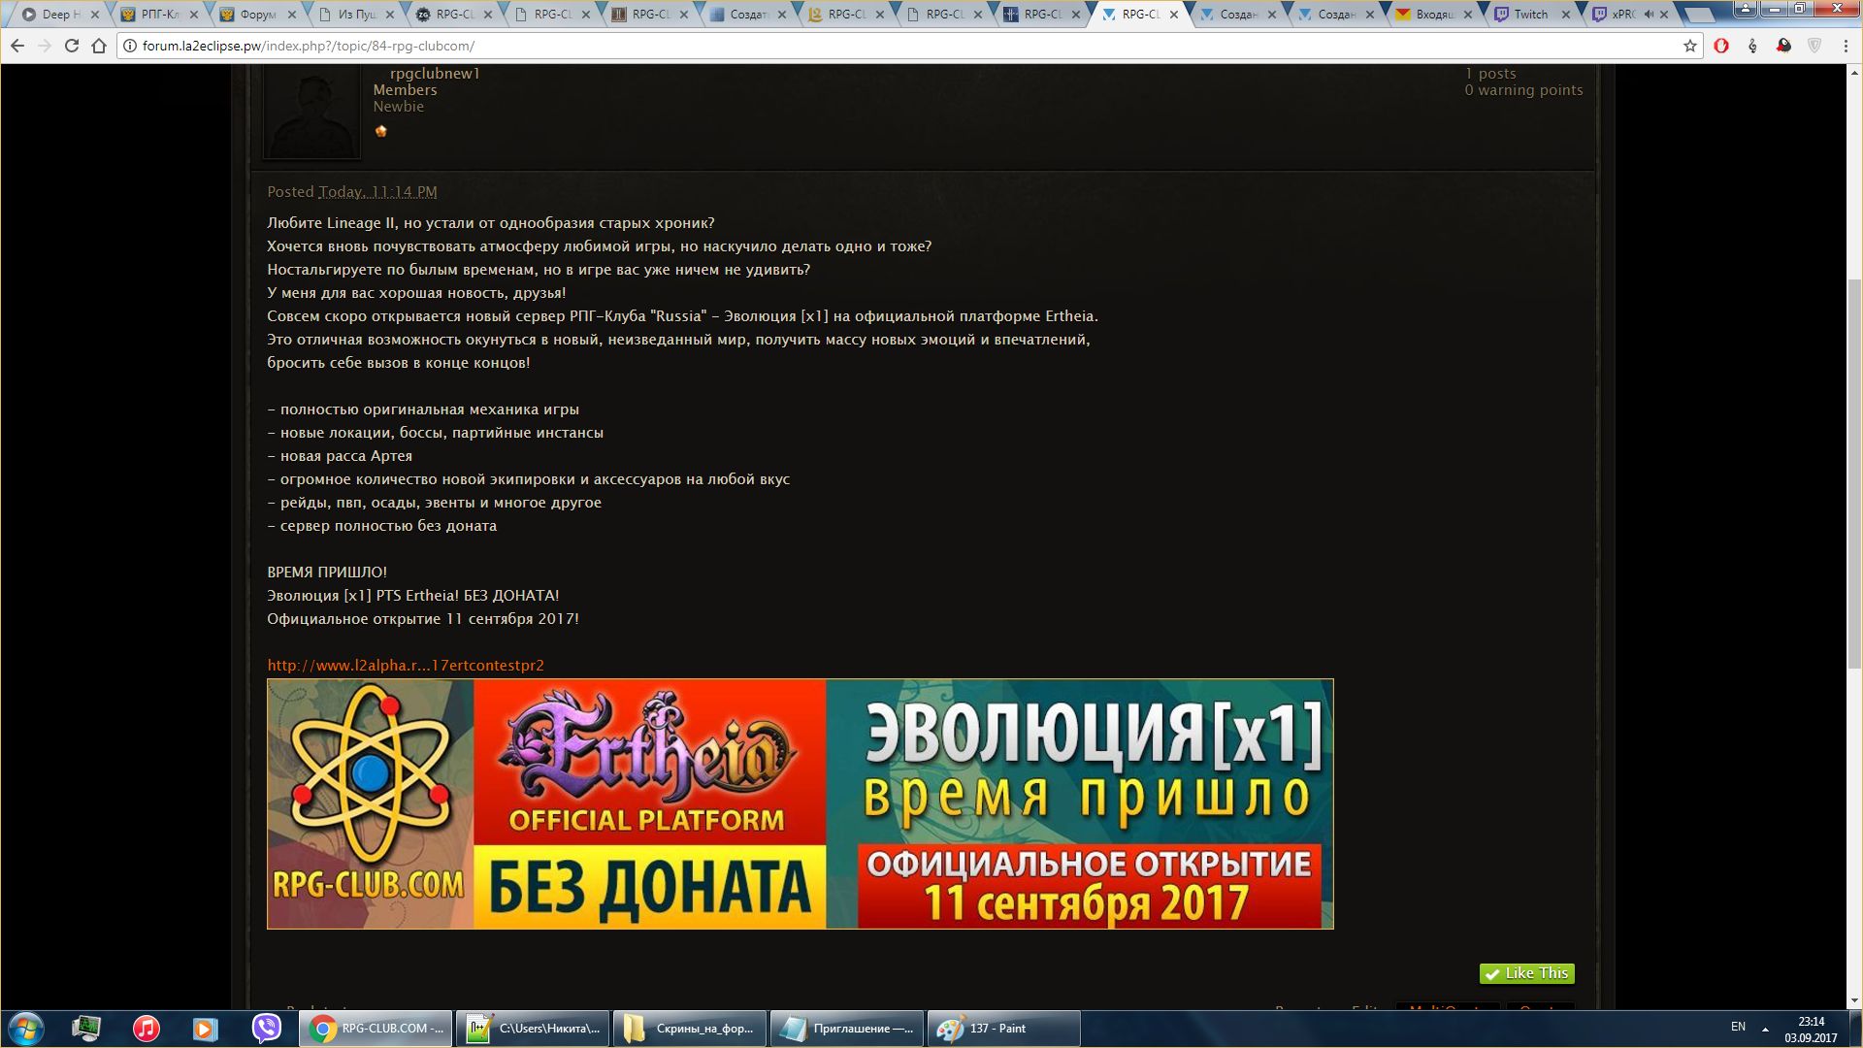Close the Twitch tab

coord(1566,15)
